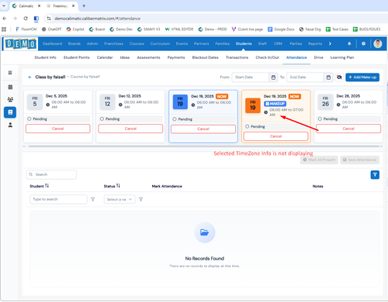Viewport: 388px width, 302px height.
Task: Open site information icon in address bar
Action: (49, 19)
